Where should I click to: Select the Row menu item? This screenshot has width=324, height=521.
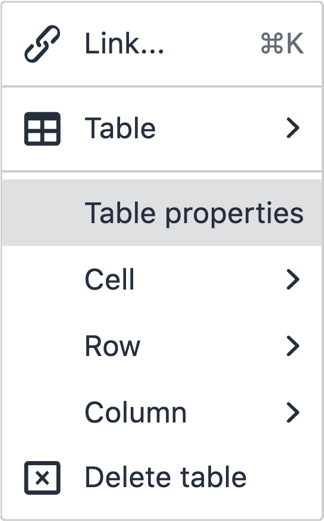pos(162,345)
